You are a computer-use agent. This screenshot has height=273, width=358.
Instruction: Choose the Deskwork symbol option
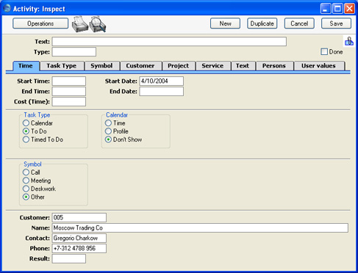(26, 189)
